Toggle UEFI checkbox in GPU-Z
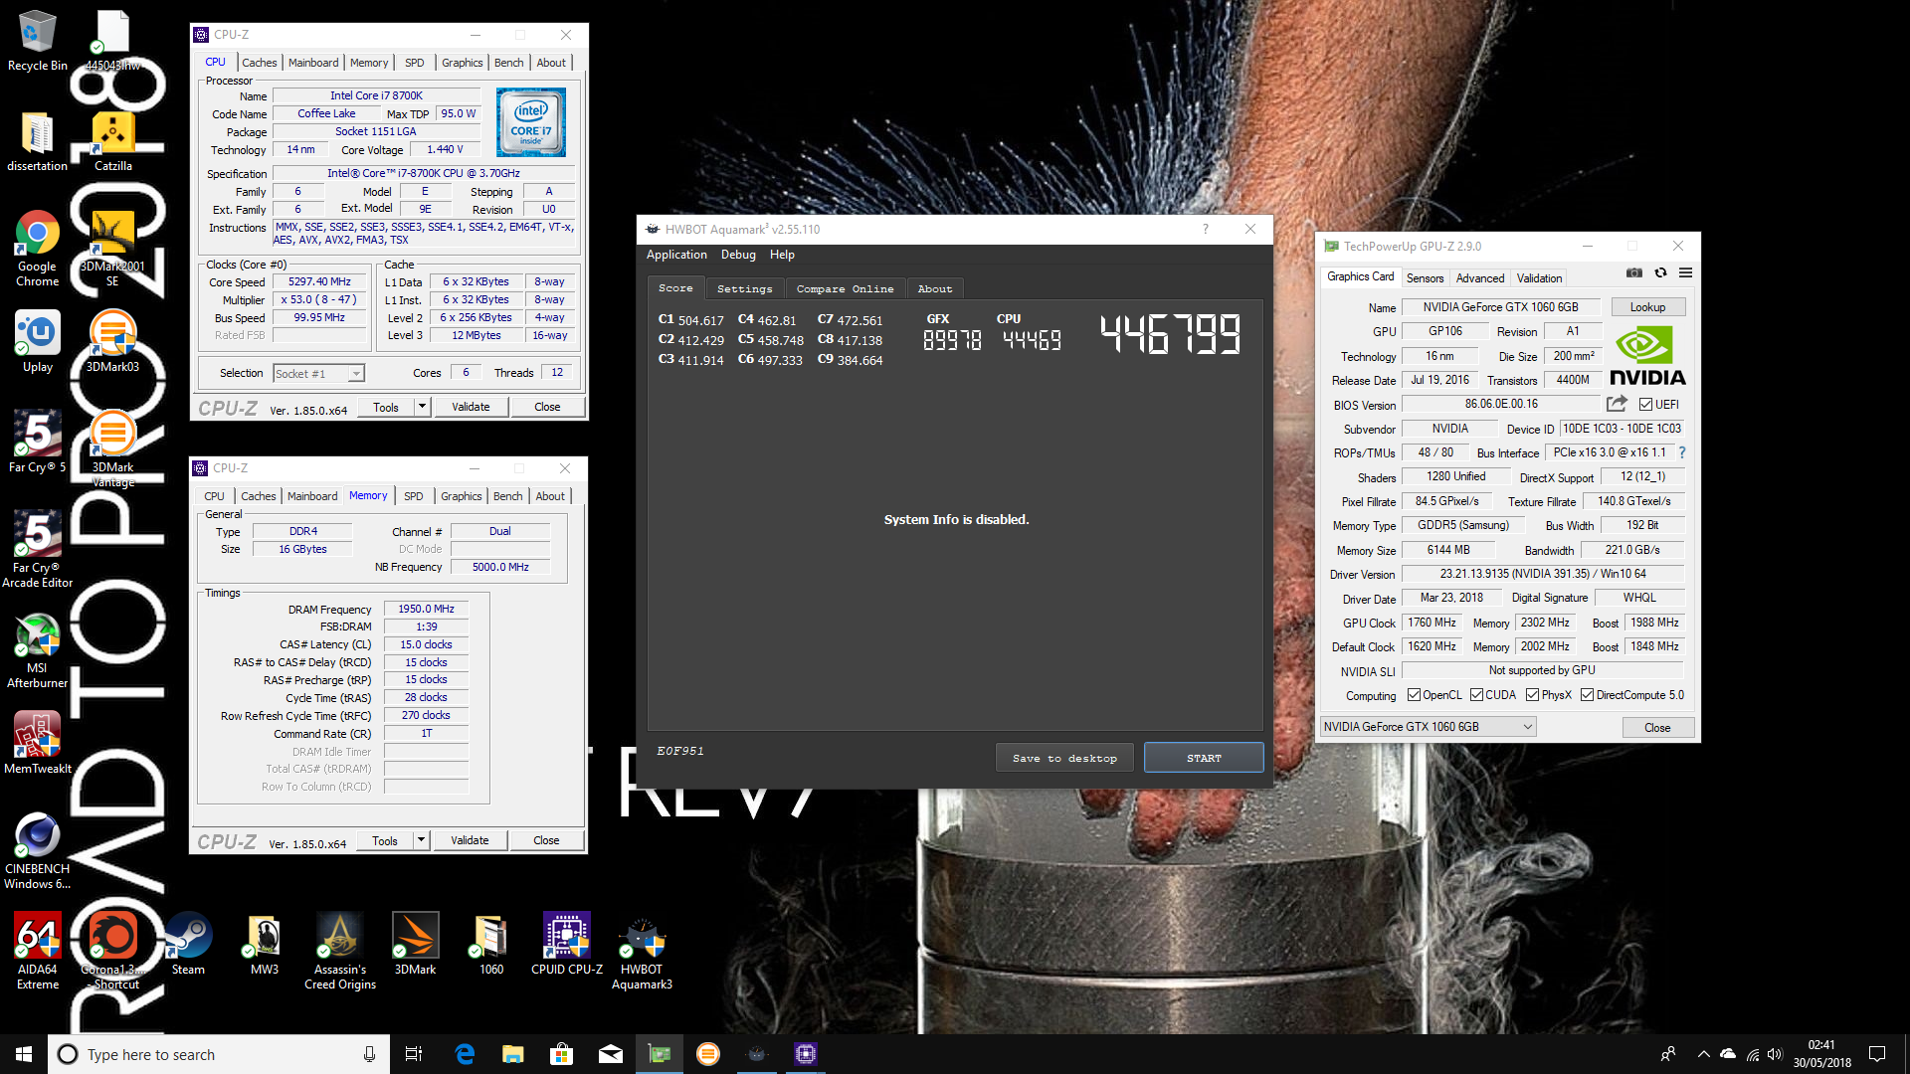This screenshot has width=1910, height=1074. (x=1645, y=405)
